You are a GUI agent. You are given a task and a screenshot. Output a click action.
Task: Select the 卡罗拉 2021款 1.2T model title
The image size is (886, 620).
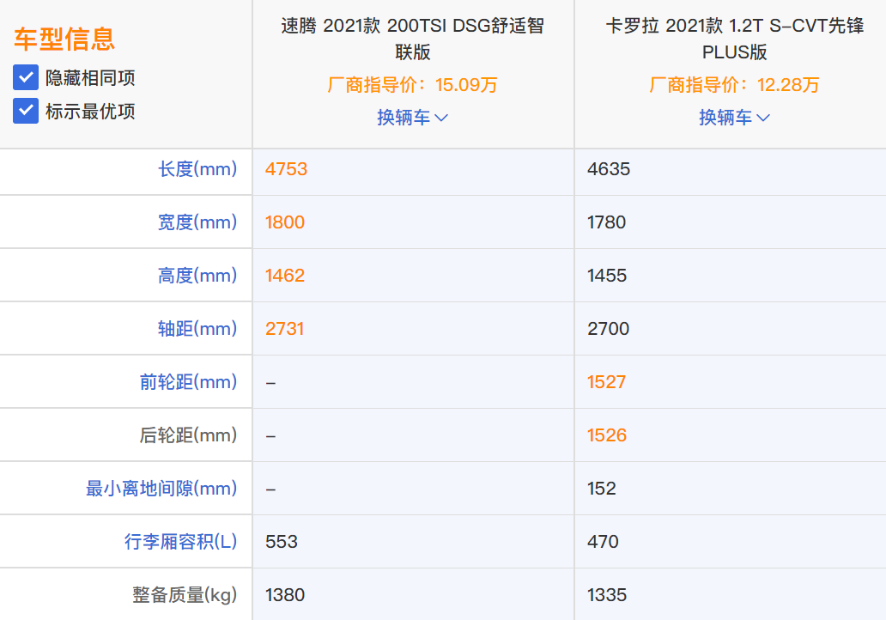click(734, 39)
